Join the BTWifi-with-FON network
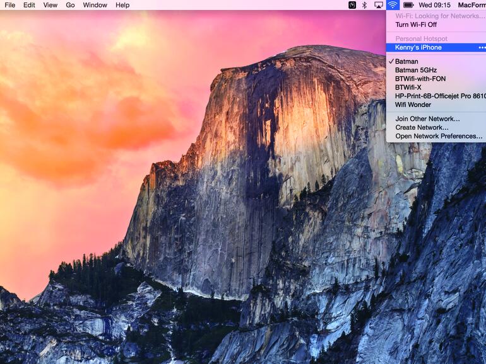The width and height of the screenshot is (486, 364). pyautogui.click(x=436, y=79)
